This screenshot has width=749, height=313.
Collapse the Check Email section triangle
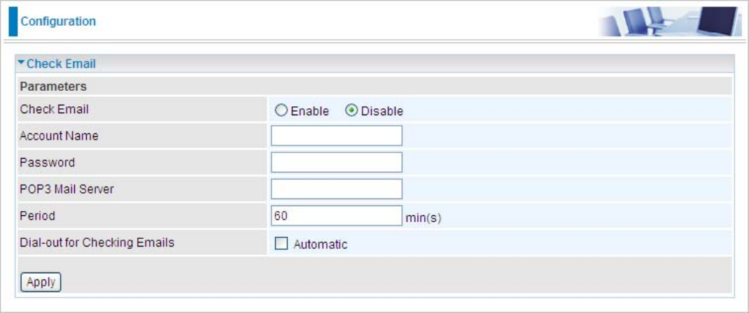point(22,64)
